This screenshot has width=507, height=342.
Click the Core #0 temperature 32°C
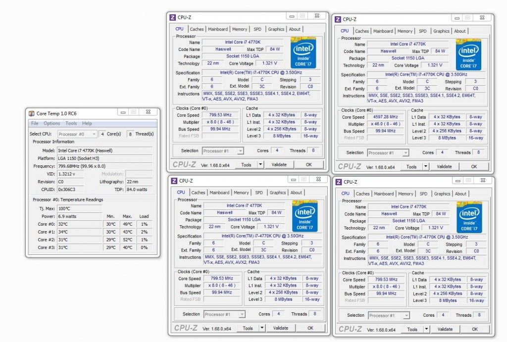pyautogui.click(x=80, y=224)
